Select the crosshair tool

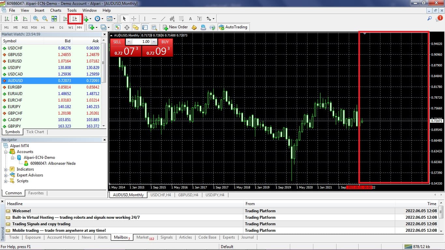point(134,19)
